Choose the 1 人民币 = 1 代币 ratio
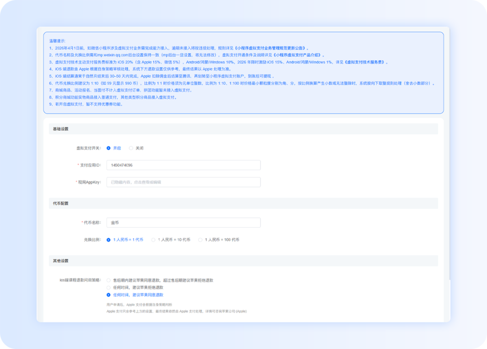The height and width of the screenshot is (349, 487). point(109,240)
